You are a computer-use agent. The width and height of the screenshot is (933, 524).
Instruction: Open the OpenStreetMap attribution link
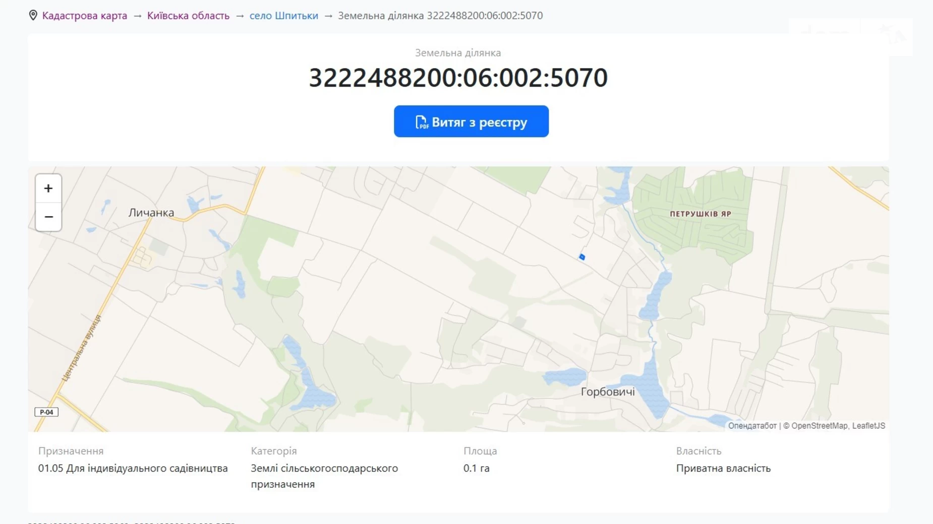[819, 426]
